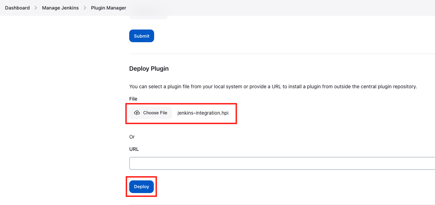Open Dashboard from the breadcrumb
The image size is (435, 205).
(x=17, y=8)
